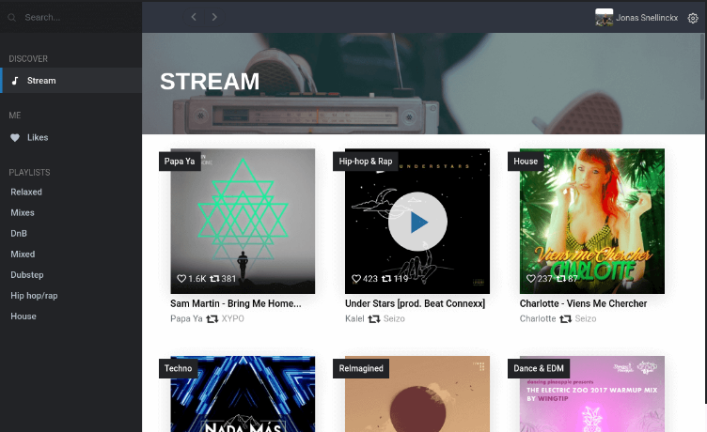Like the Under Stars track showing 423

point(355,278)
